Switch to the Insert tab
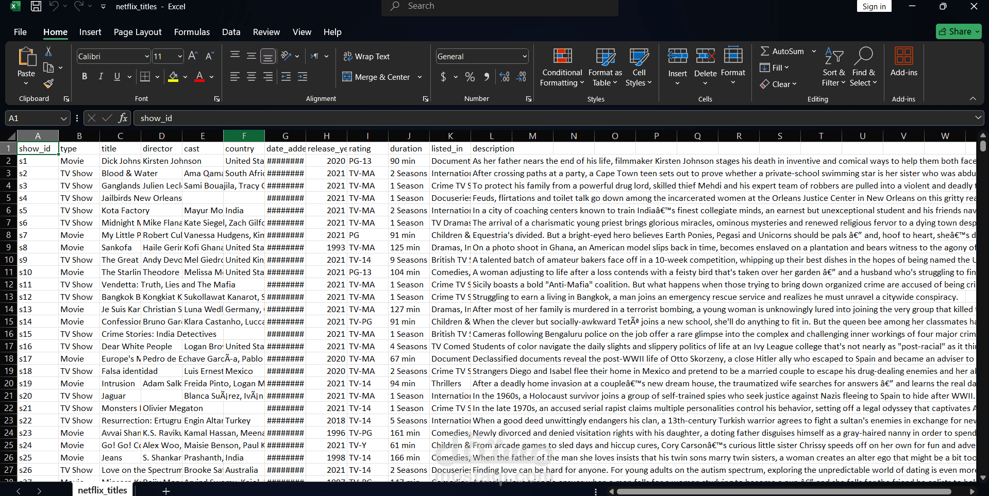This screenshot has width=989, height=496. coord(90,32)
